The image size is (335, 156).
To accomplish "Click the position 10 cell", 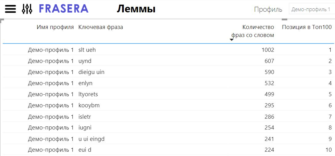I will [x=328, y=150].
